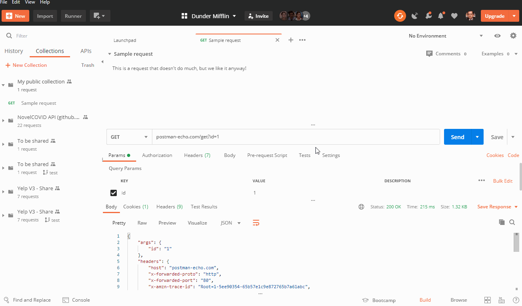522x306 pixels.
Task: Click the sync status icon
Action: [x=400, y=16]
